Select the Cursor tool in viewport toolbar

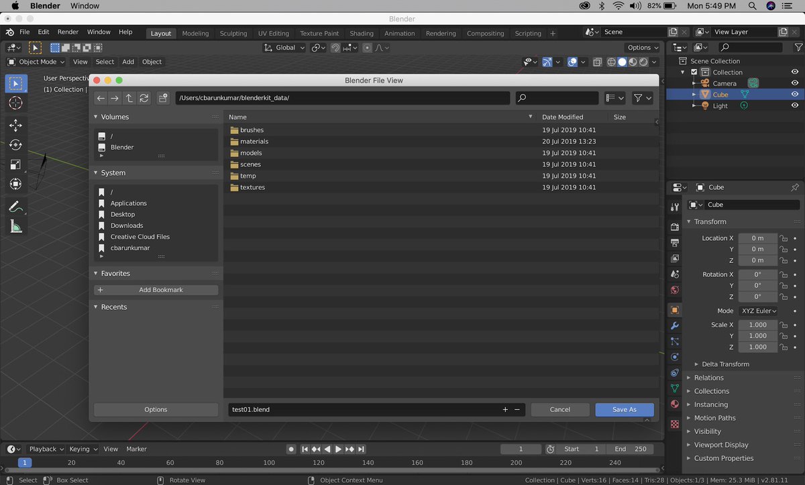(15, 103)
